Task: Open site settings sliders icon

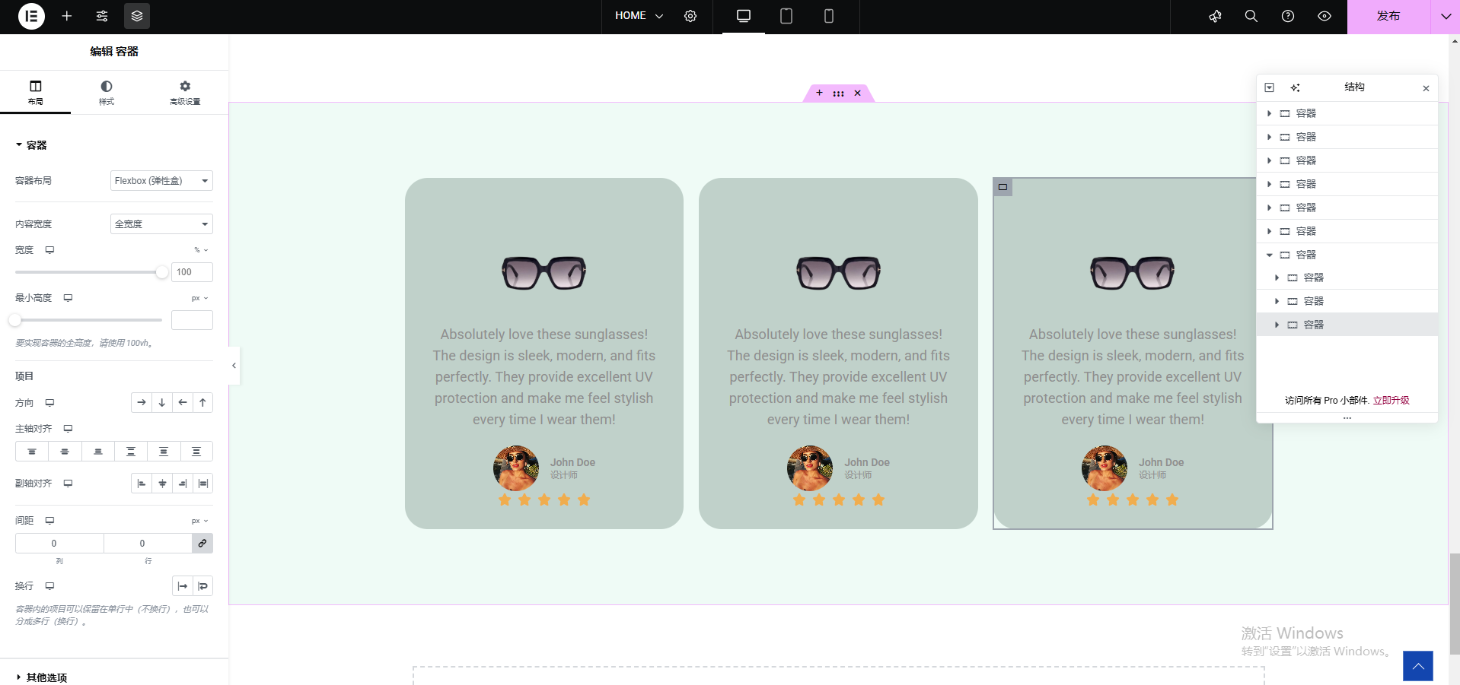Action: click(x=102, y=16)
